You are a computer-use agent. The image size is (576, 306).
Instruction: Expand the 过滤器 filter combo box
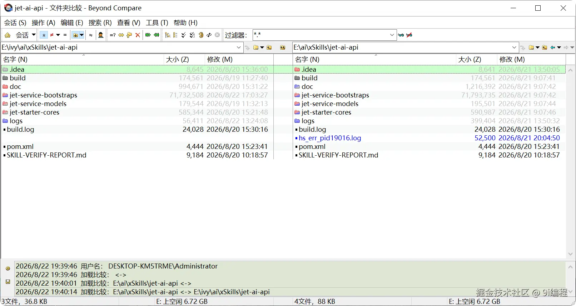tap(392, 35)
